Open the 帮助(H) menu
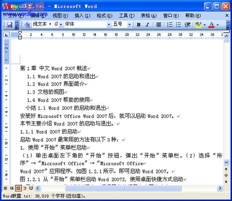Image resolution: width=232 pixels, height=201 pixels. click(193, 16)
